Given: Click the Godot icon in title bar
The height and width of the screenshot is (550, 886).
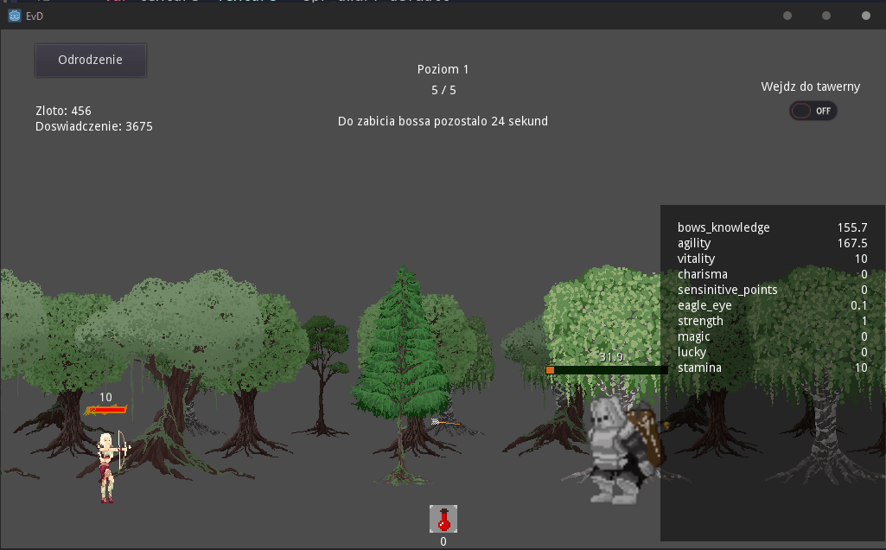Looking at the screenshot, I should point(15,16).
